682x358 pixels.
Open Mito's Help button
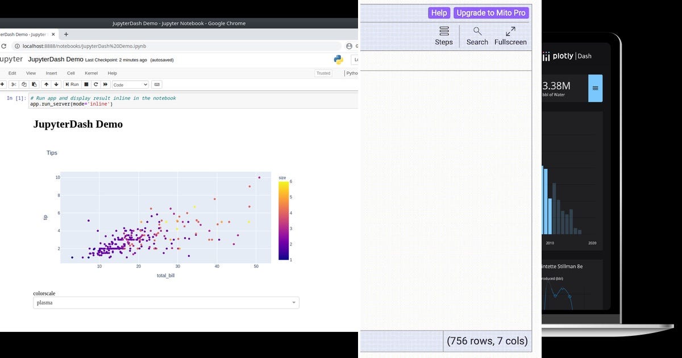(438, 13)
